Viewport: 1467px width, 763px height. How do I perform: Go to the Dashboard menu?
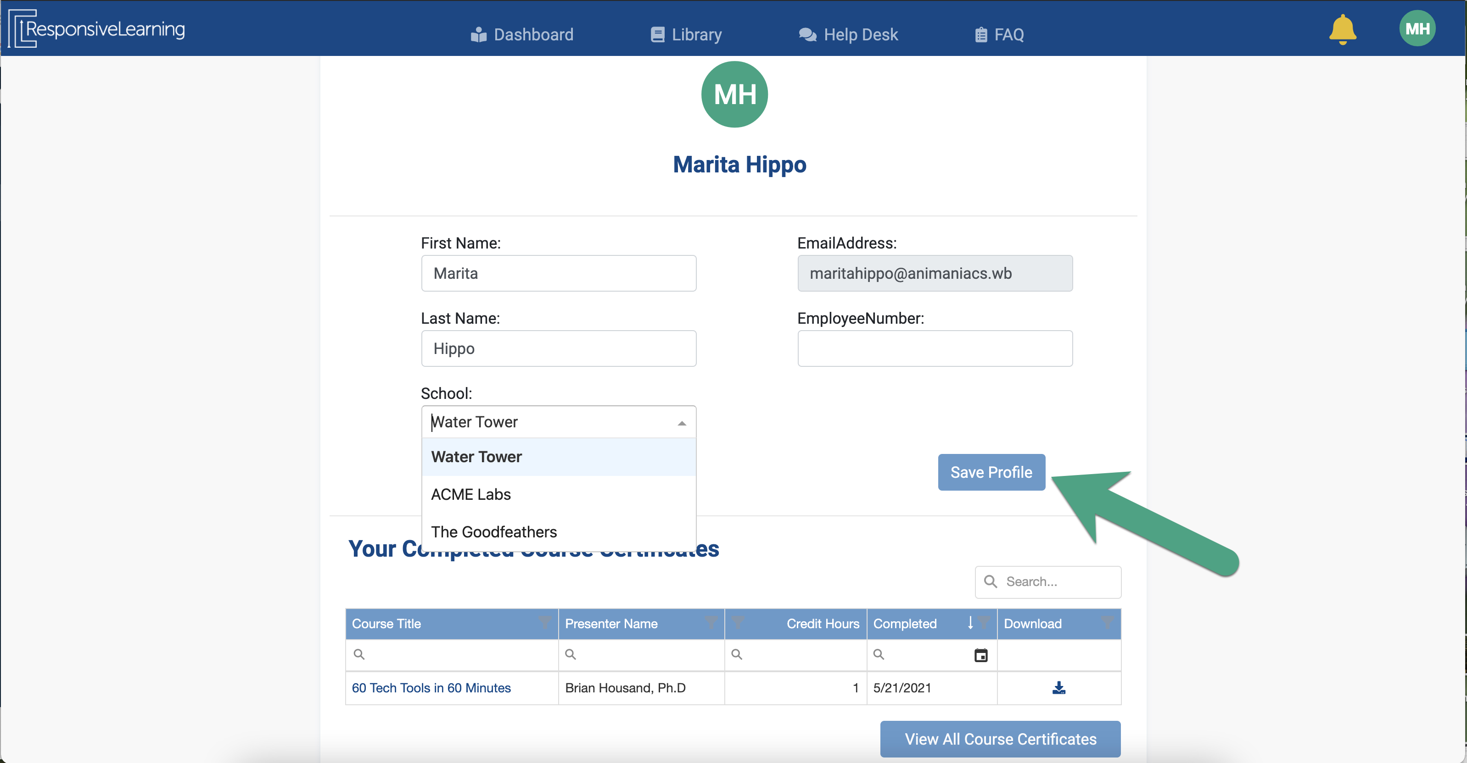[x=522, y=35]
